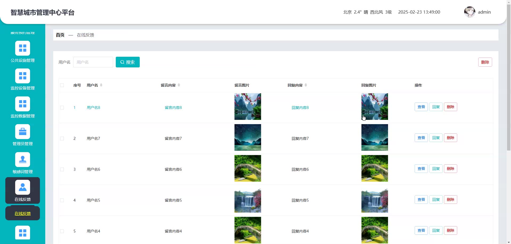The width and height of the screenshot is (511, 244).
Task: Sort table by 留言内容 column
Action: 179,85
